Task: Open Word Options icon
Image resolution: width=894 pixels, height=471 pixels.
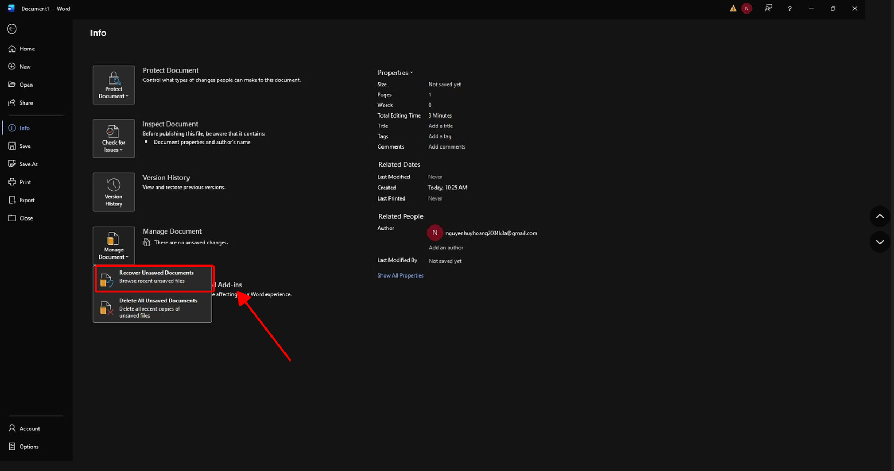Action: pyautogui.click(x=12, y=447)
